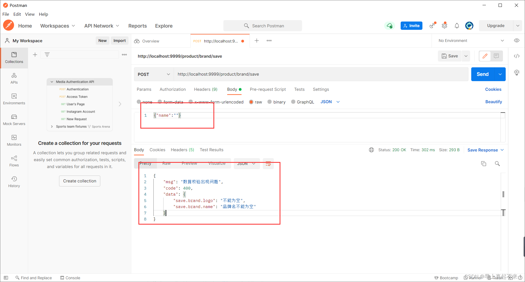This screenshot has width=525, height=282.
Task: Click the request URL input field
Action: coord(321,74)
